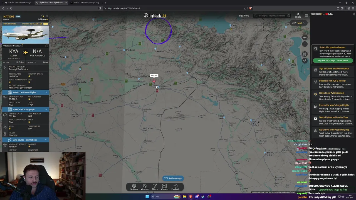Close the Flightradar24 YouTube side panel
The height and width of the screenshot is (200, 356).
pos(353,14)
